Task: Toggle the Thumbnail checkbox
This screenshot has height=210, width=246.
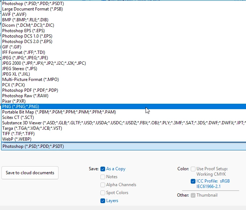Action: 193,195
